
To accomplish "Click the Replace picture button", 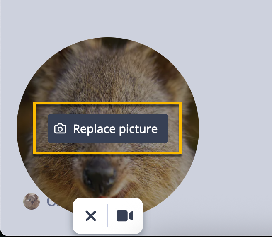I will tap(108, 128).
